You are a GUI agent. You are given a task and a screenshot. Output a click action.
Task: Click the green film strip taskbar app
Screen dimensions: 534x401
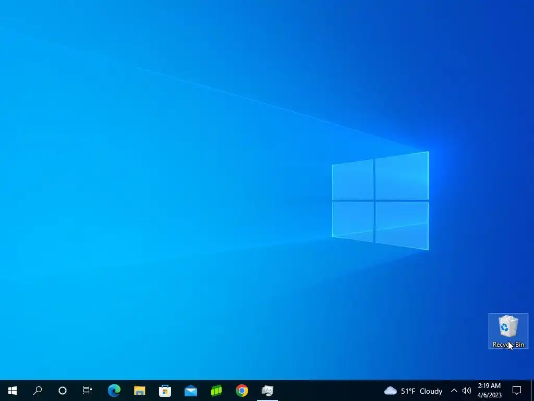pos(216,391)
